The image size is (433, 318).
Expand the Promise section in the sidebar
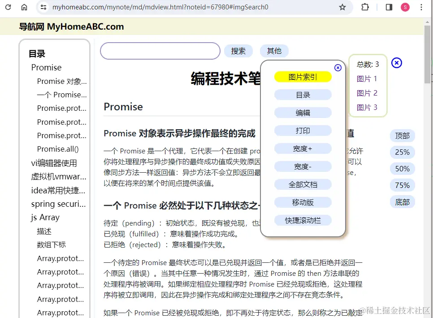46,67
